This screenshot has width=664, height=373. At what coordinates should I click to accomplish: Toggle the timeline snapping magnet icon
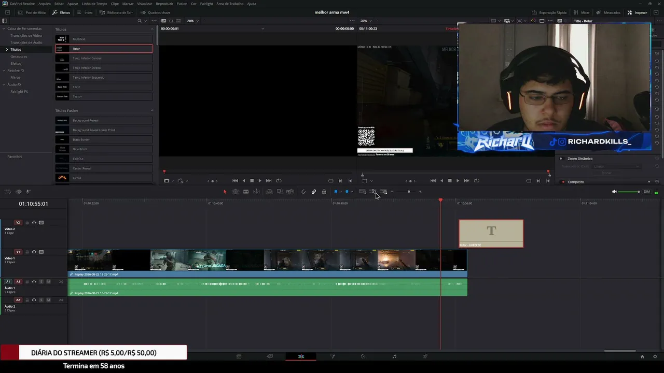(303, 192)
